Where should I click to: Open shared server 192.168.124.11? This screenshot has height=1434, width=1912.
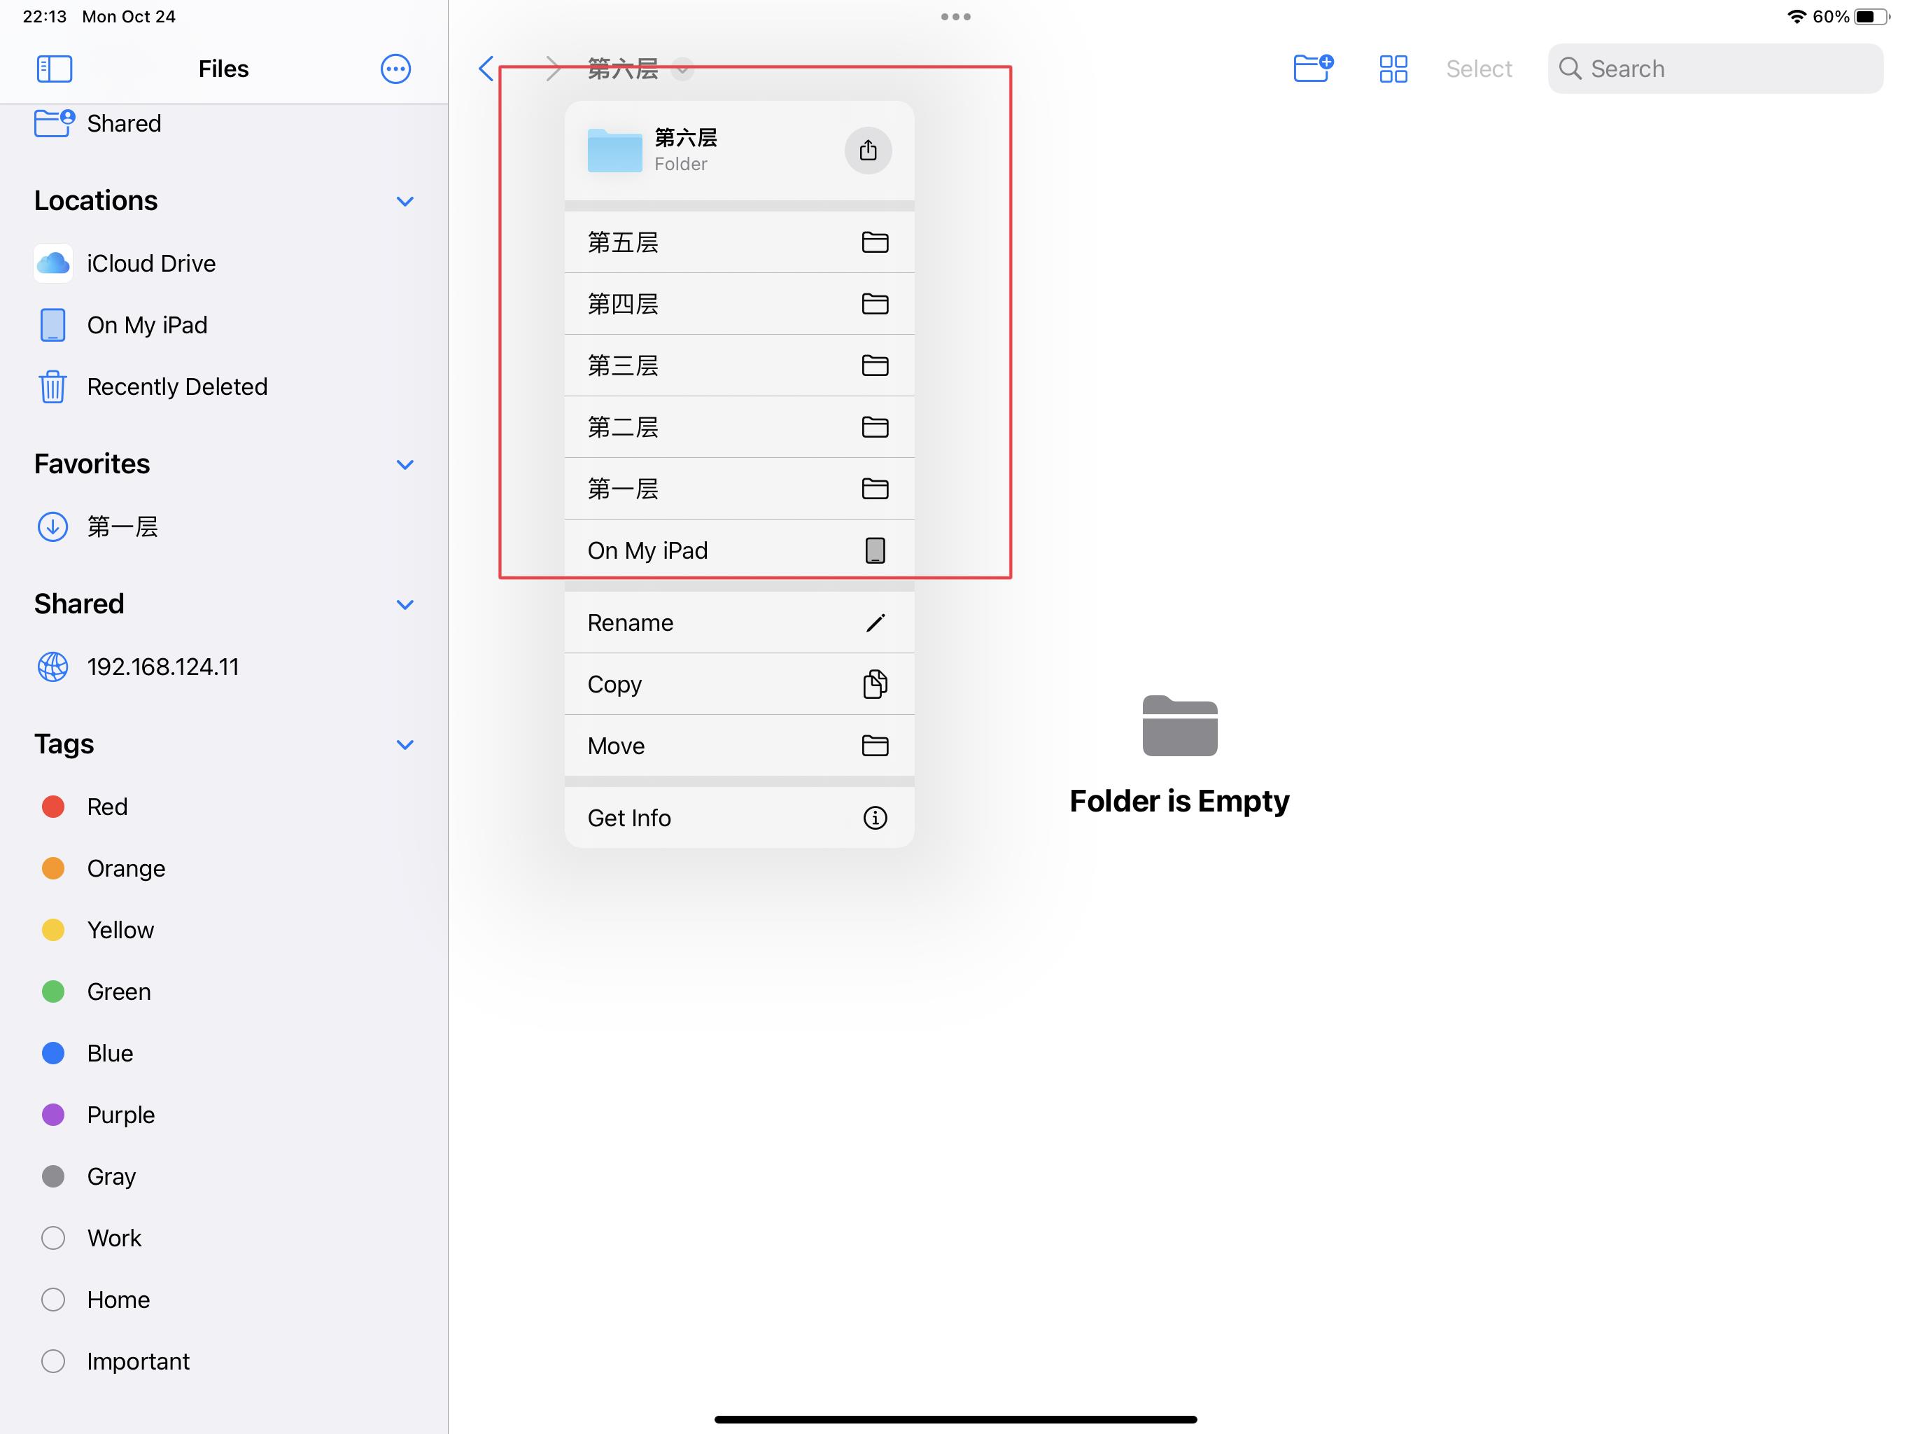[x=162, y=666]
